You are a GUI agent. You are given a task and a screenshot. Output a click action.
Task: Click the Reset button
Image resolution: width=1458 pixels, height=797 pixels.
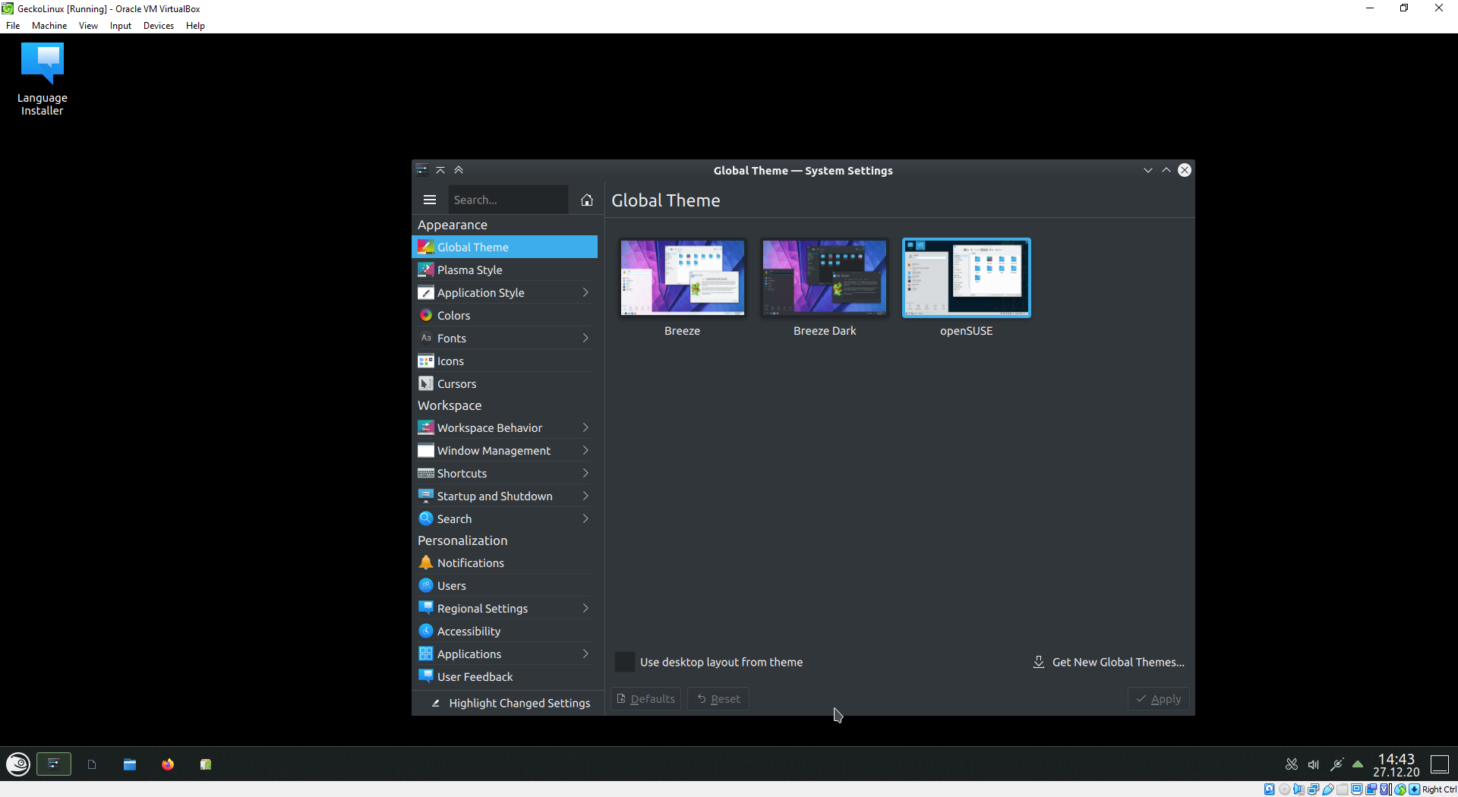[x=718, y=698]
